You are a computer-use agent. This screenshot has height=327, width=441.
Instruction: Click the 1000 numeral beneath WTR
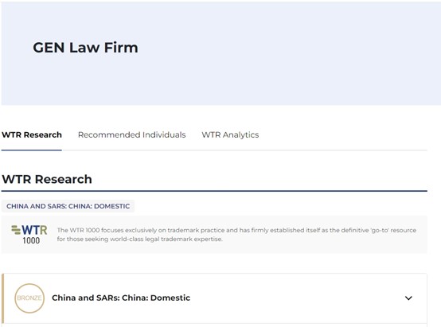pos(31,240)
